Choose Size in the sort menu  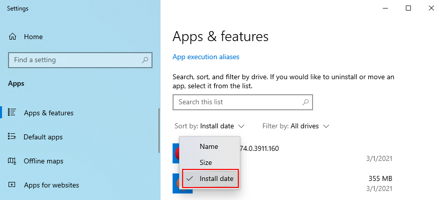tap(206, 162)
